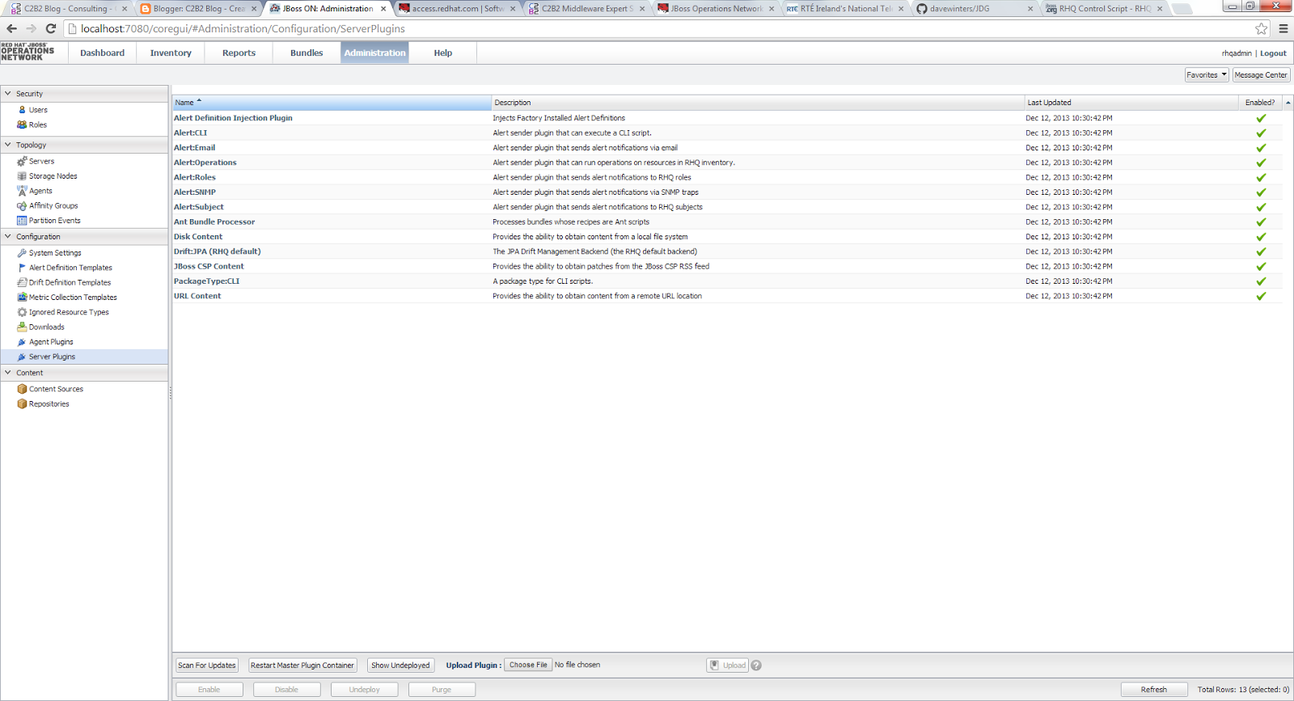Click the Downloads icon in Configuration
This screenshot has height=701, width=1294.
pos(22,327)
